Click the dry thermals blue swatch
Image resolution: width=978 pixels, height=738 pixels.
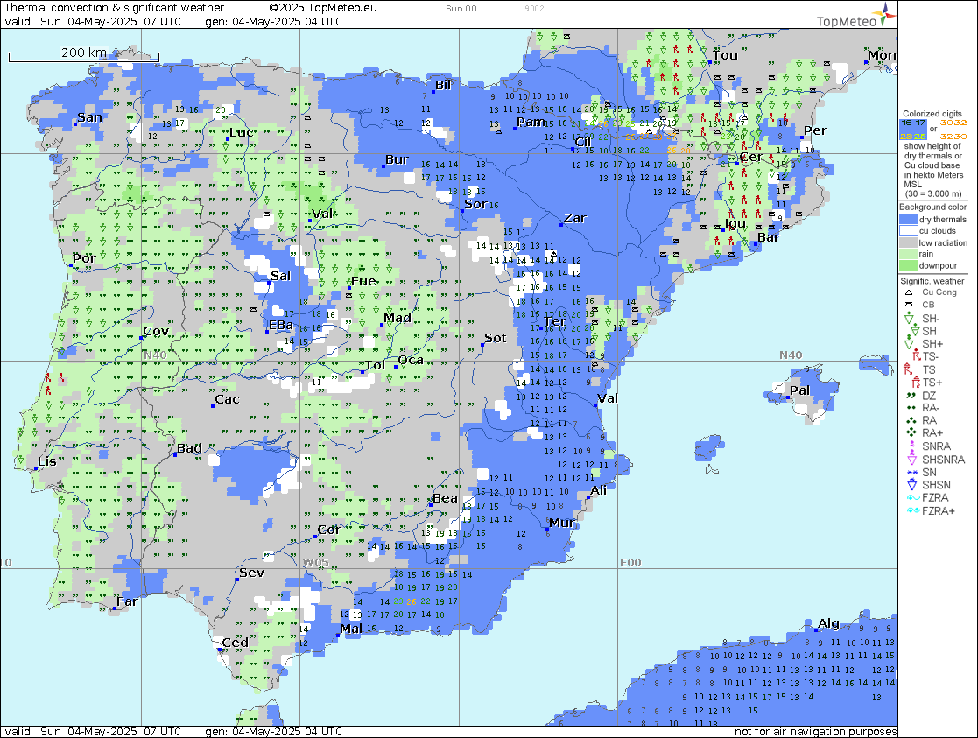click(x=909, y=220)
